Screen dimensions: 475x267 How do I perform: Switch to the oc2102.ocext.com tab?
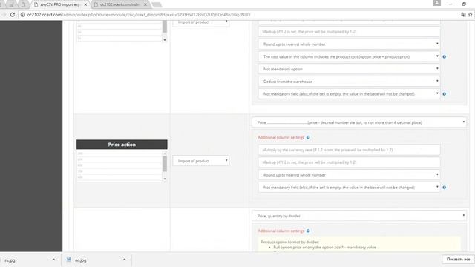(x=119, y=4)
